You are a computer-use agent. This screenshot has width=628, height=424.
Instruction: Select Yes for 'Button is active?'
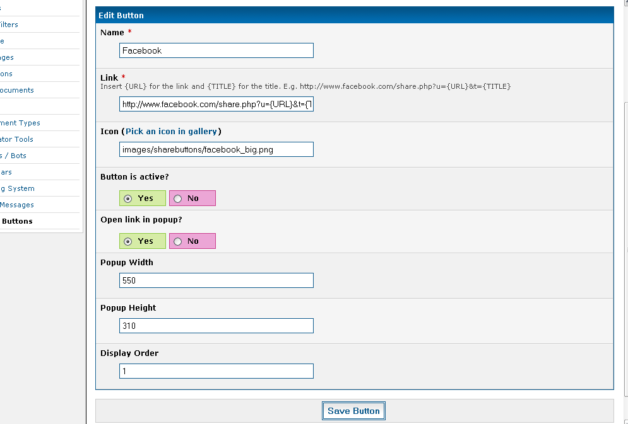tap(128, 198)
